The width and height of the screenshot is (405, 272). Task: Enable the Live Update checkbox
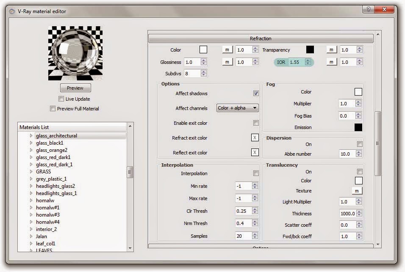click(x=61, y=99)
